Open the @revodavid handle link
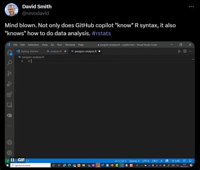 [35, 13]
